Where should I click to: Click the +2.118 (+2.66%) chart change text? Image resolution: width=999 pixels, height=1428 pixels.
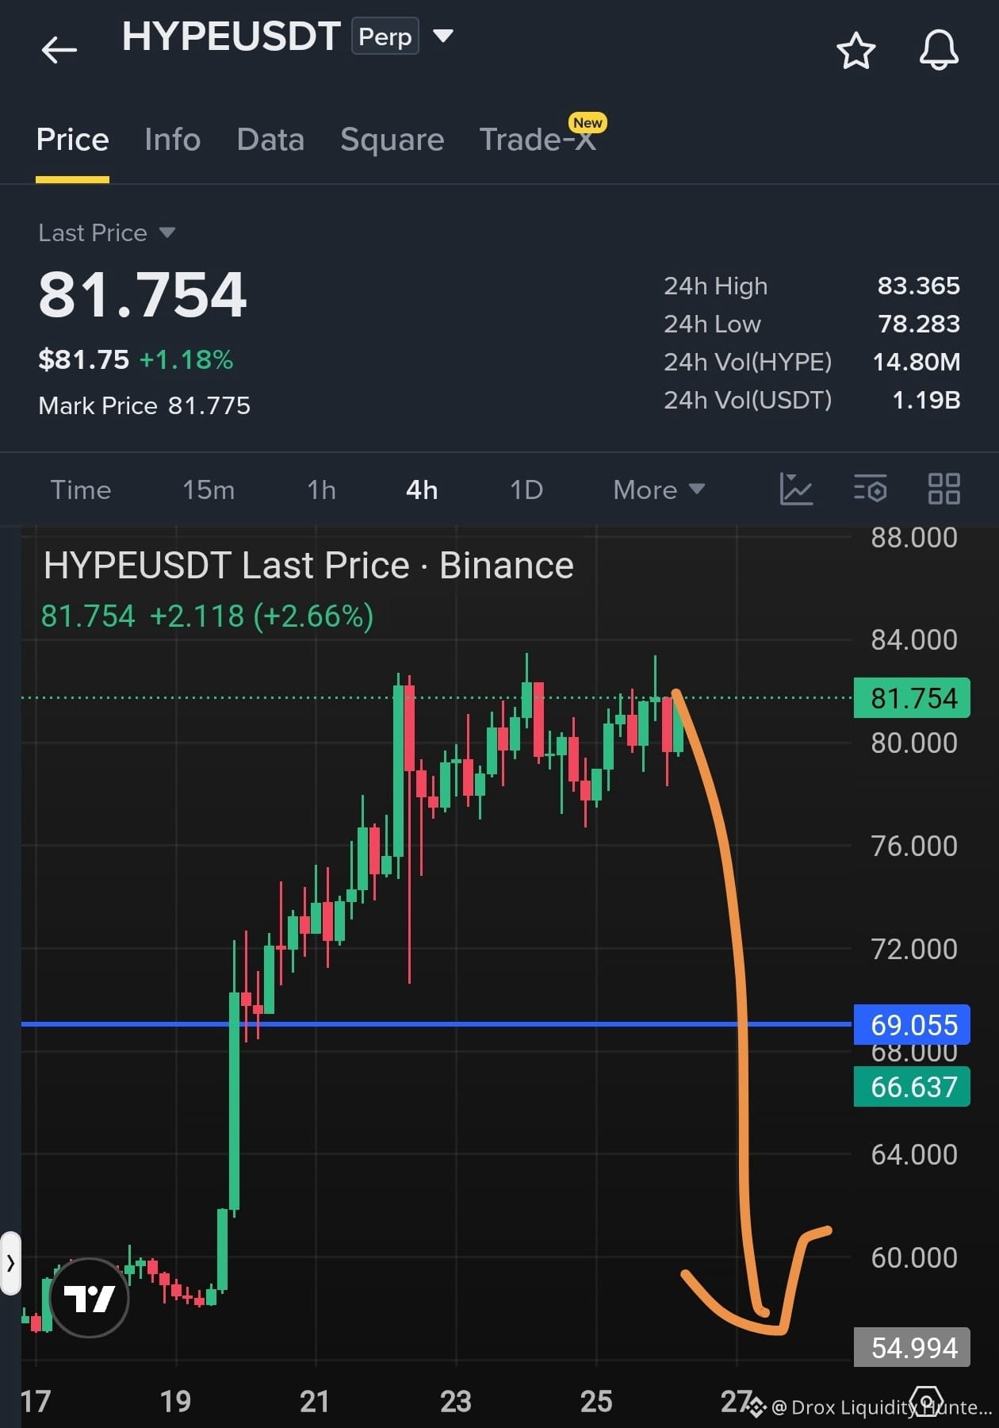click(x=261, y=616)
